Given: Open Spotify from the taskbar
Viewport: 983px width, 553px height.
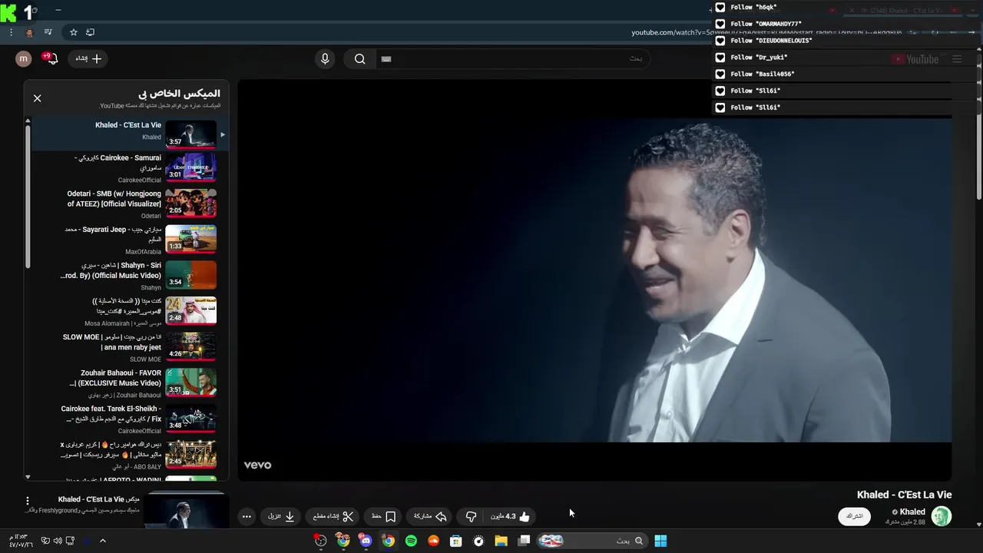Looking at the screenshot, I should pyautogui.click(x=411, y=541).
